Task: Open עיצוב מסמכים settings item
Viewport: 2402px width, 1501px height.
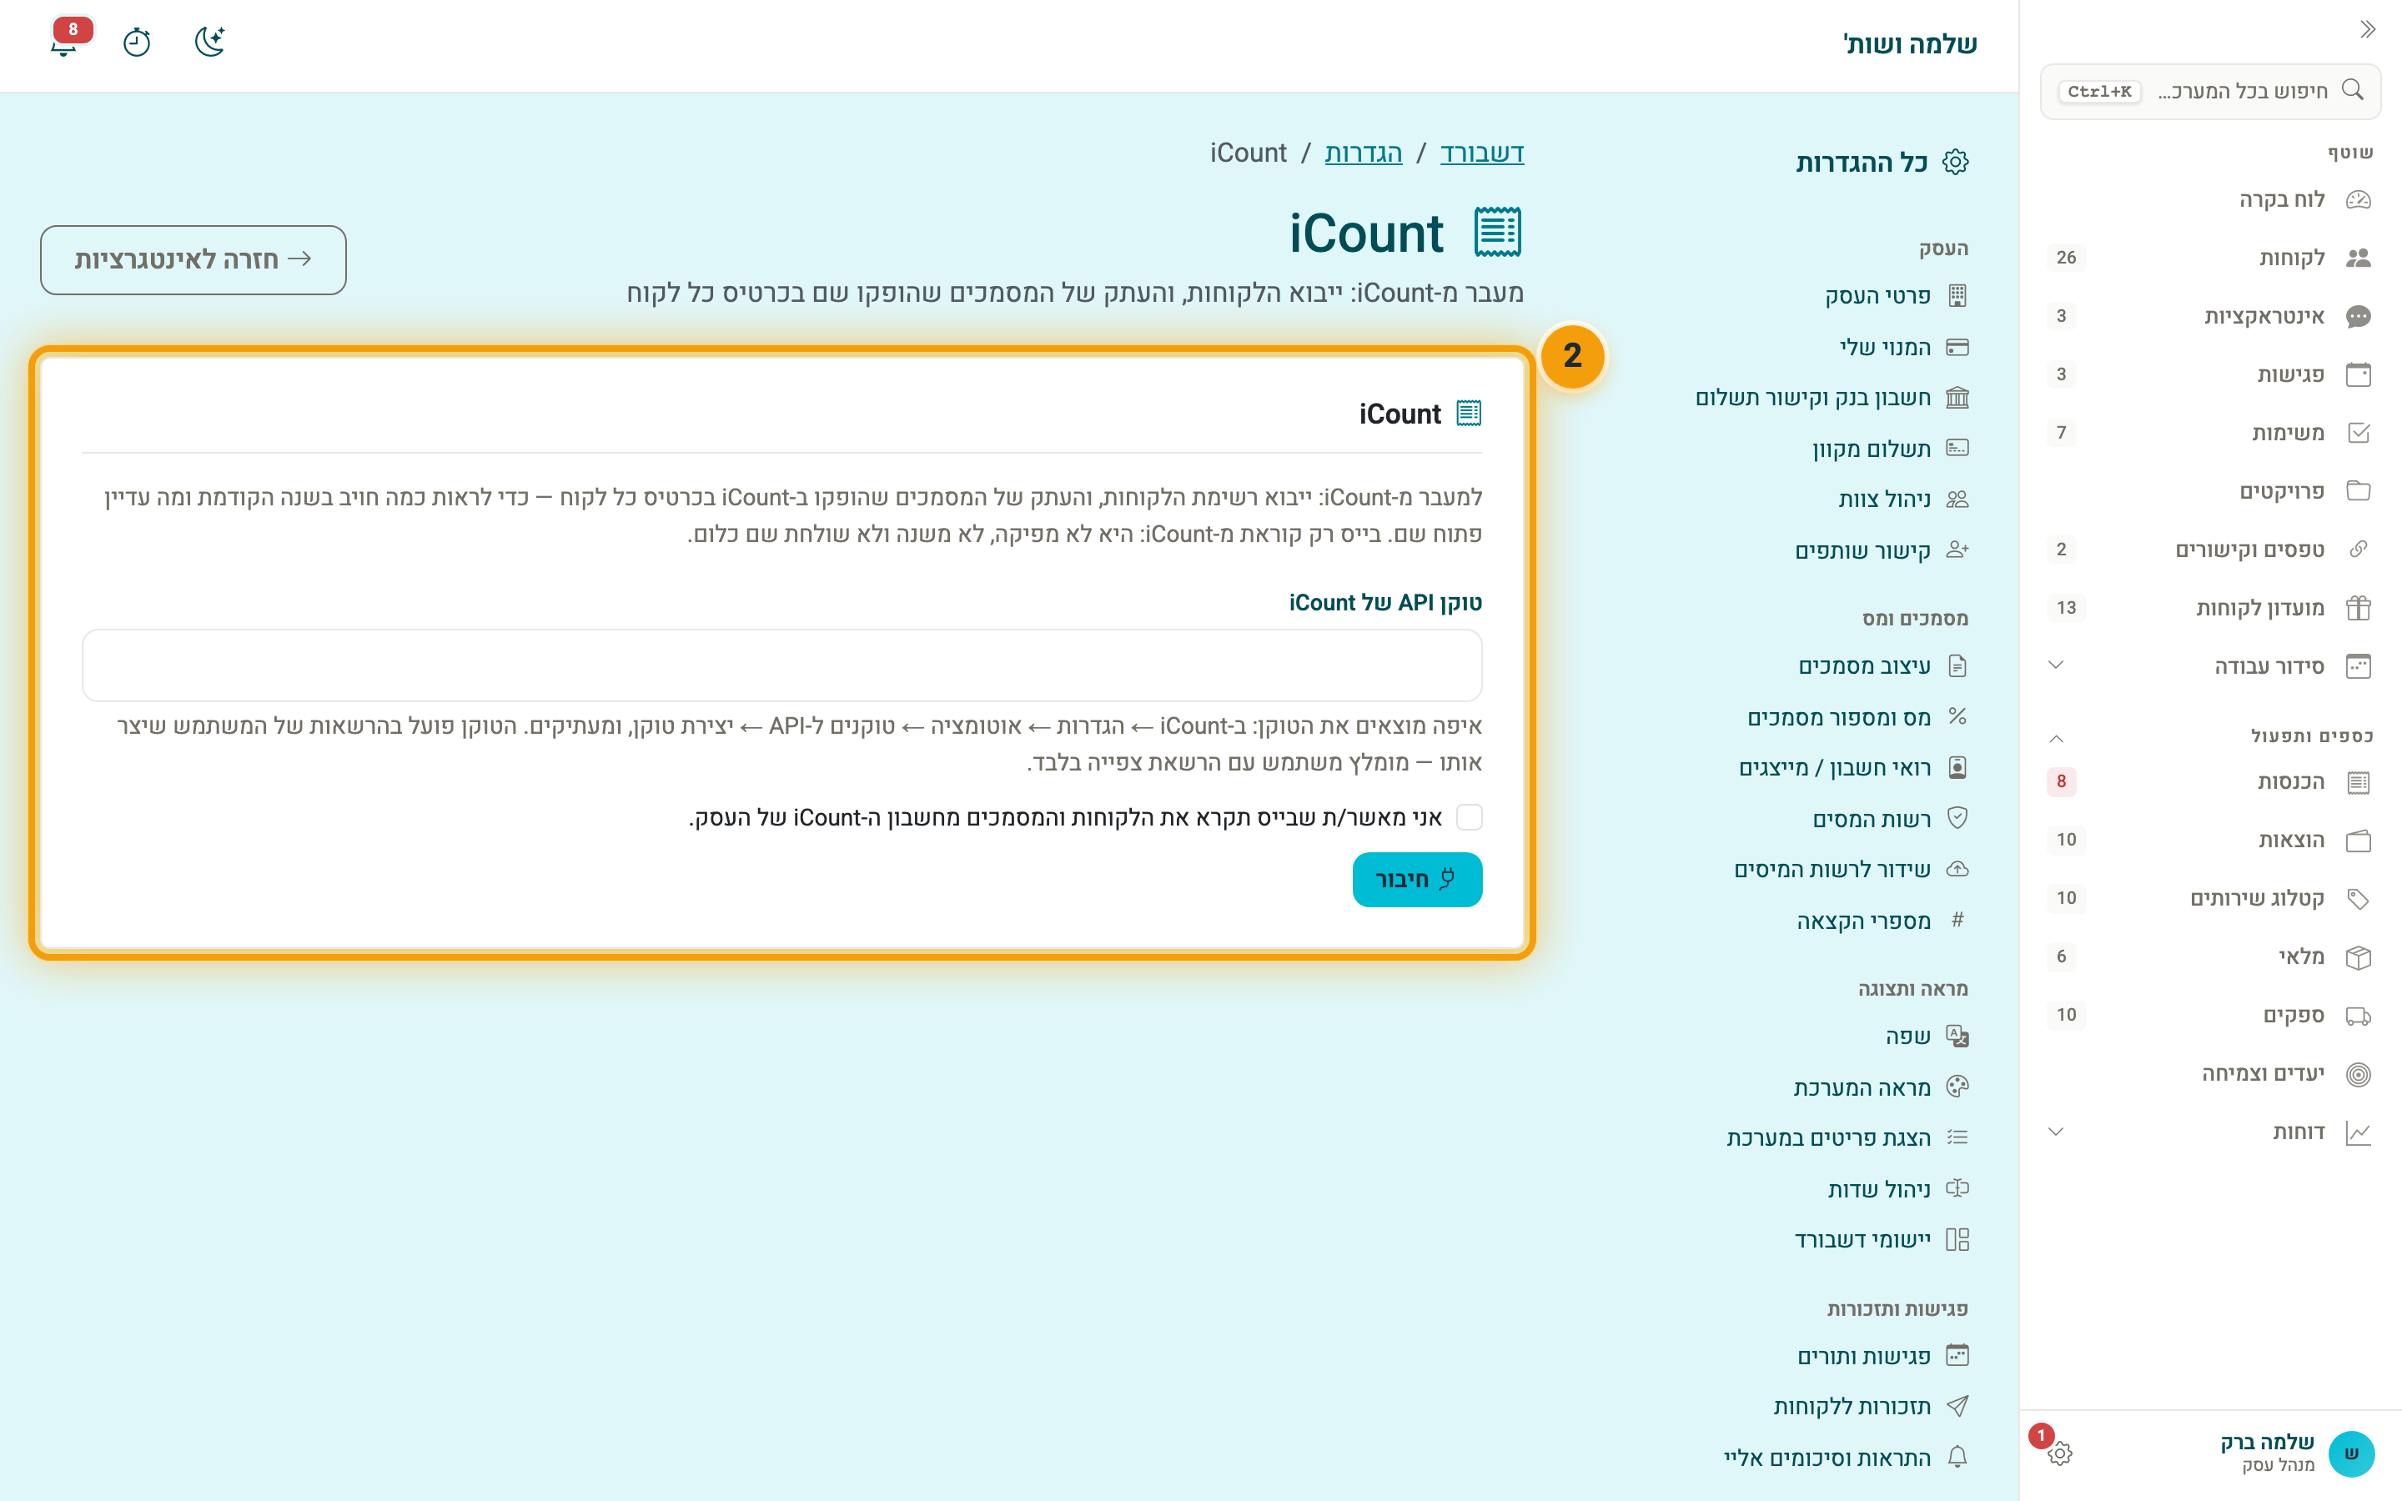Action: (x=1883, y=666)
